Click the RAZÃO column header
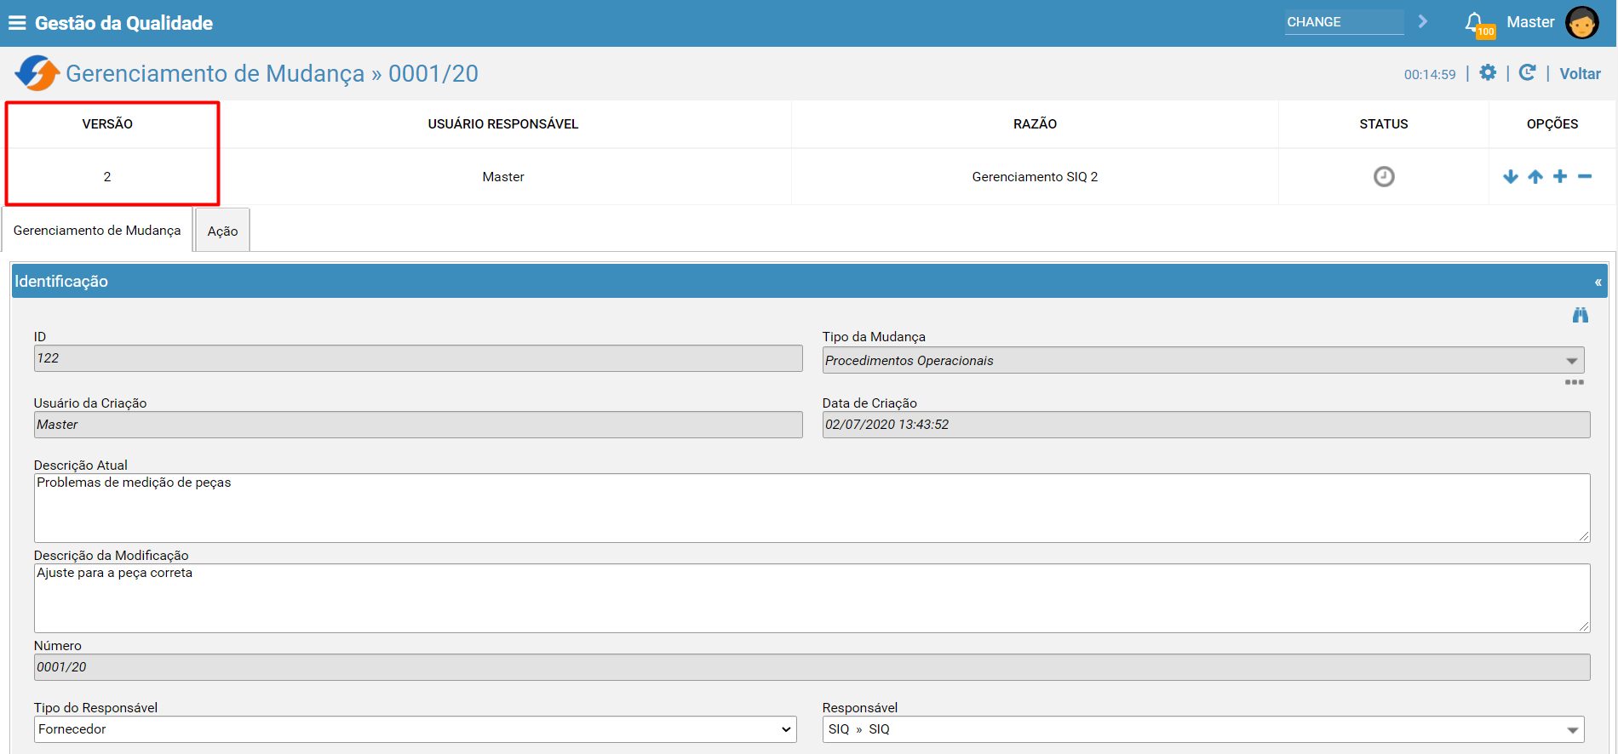The image size is (1618, 754). (x=1035, y=124)
